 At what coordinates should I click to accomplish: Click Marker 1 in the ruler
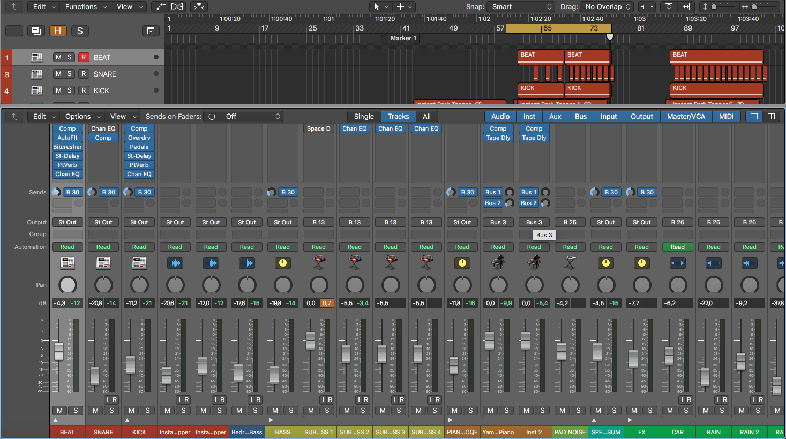pyautogui.click(x=403, y=38)
